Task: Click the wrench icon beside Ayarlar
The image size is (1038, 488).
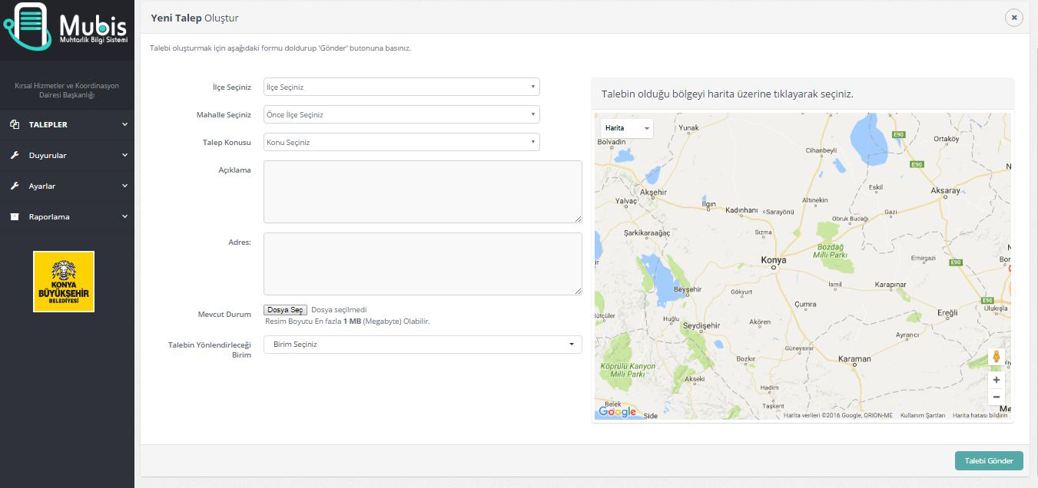Action: pyautogui.click(x=14, y=186)
